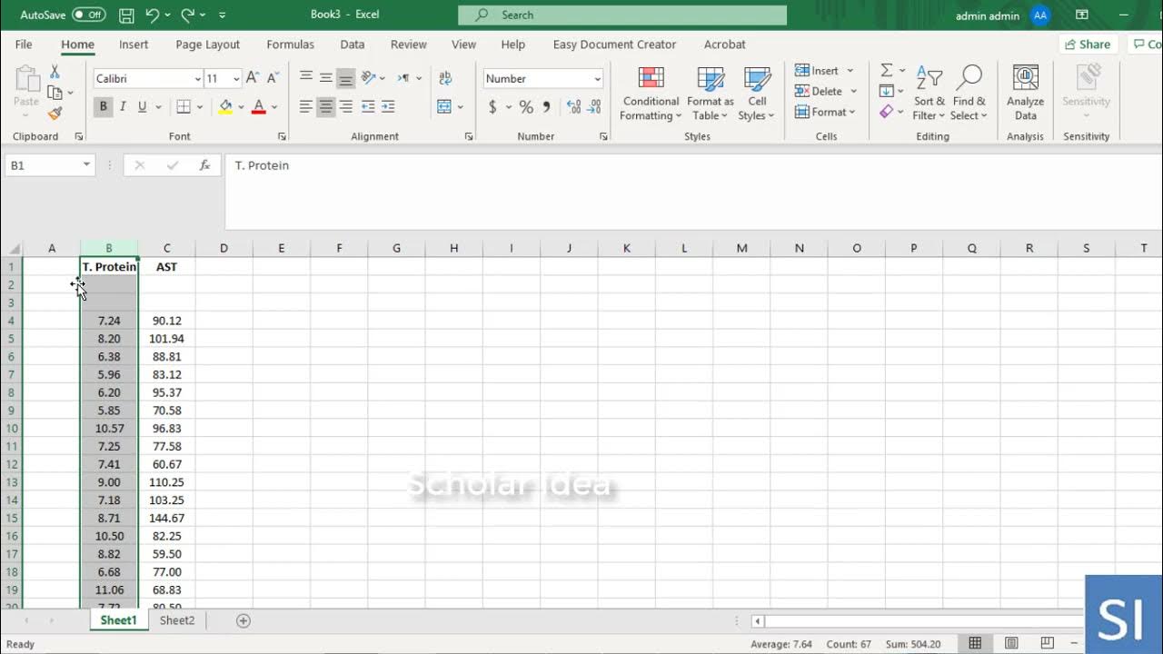This screenshot has height=654, width=1163.
Task: Switch to the Formulas ribbon tab
Action: [290, 45]
